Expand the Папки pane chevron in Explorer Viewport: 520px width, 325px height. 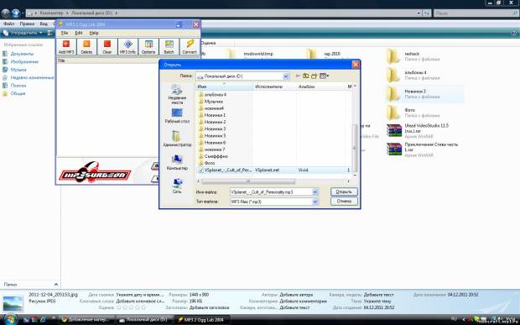point(55,285)
